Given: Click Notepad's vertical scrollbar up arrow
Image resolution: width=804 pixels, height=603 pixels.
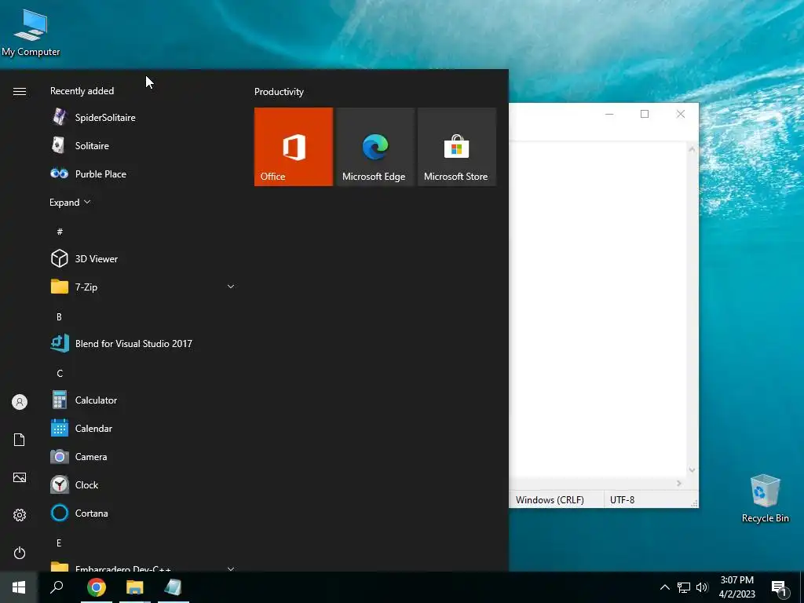Looking at the screenshot, I should coord(693,149).
